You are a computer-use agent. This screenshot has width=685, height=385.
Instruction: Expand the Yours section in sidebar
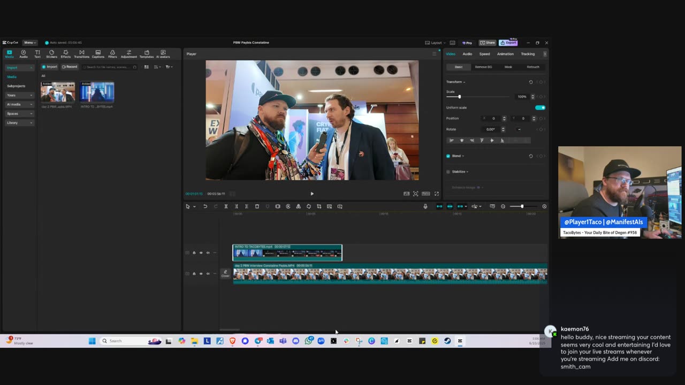click(x=19, y=95)
